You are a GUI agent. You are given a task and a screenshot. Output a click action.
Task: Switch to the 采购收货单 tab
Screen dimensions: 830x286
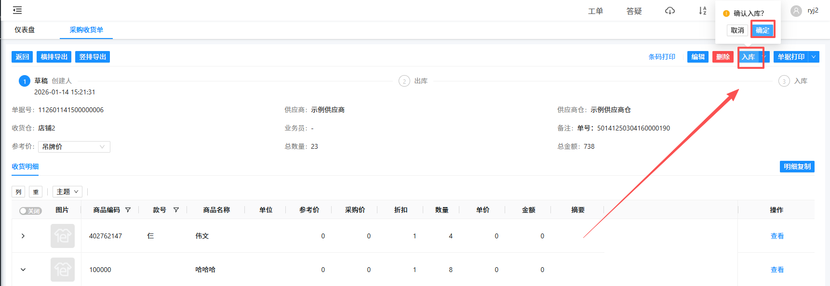pos(86,30)
